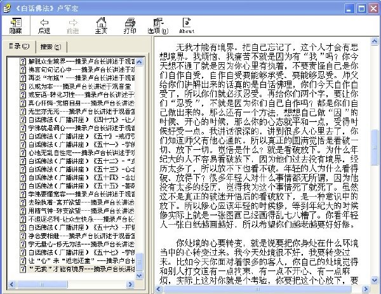Select topic 心地无乱自性定
381x294 pixels.
click(x=81, y=152)
